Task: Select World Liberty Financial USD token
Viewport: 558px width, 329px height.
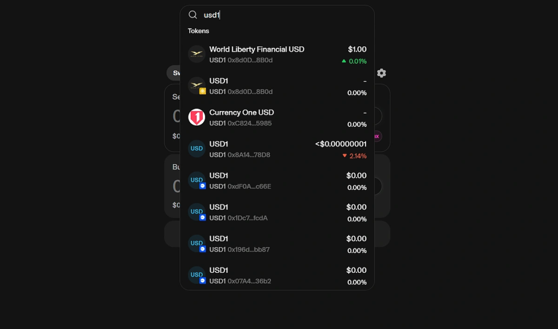Action: point(277,54)
